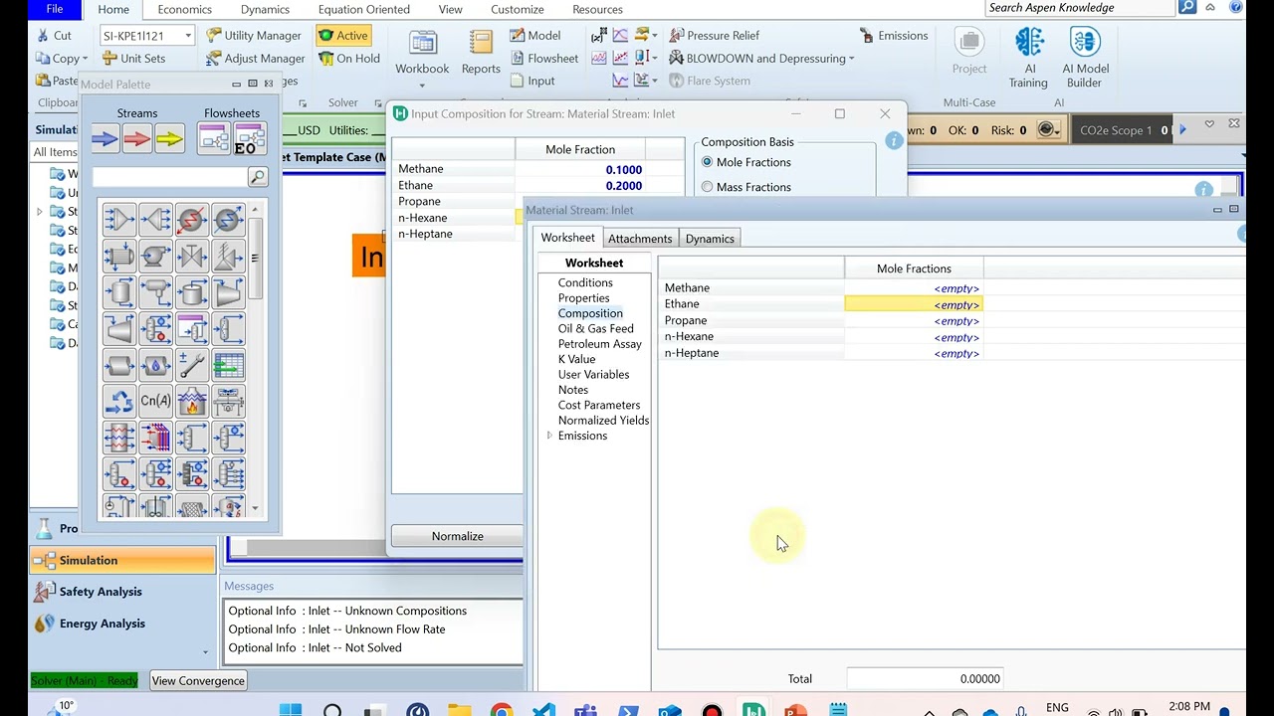The height and width of the screenshot is (716, 1274).
Task: Open Pressure Relief analysis
Action: (714, 35)
